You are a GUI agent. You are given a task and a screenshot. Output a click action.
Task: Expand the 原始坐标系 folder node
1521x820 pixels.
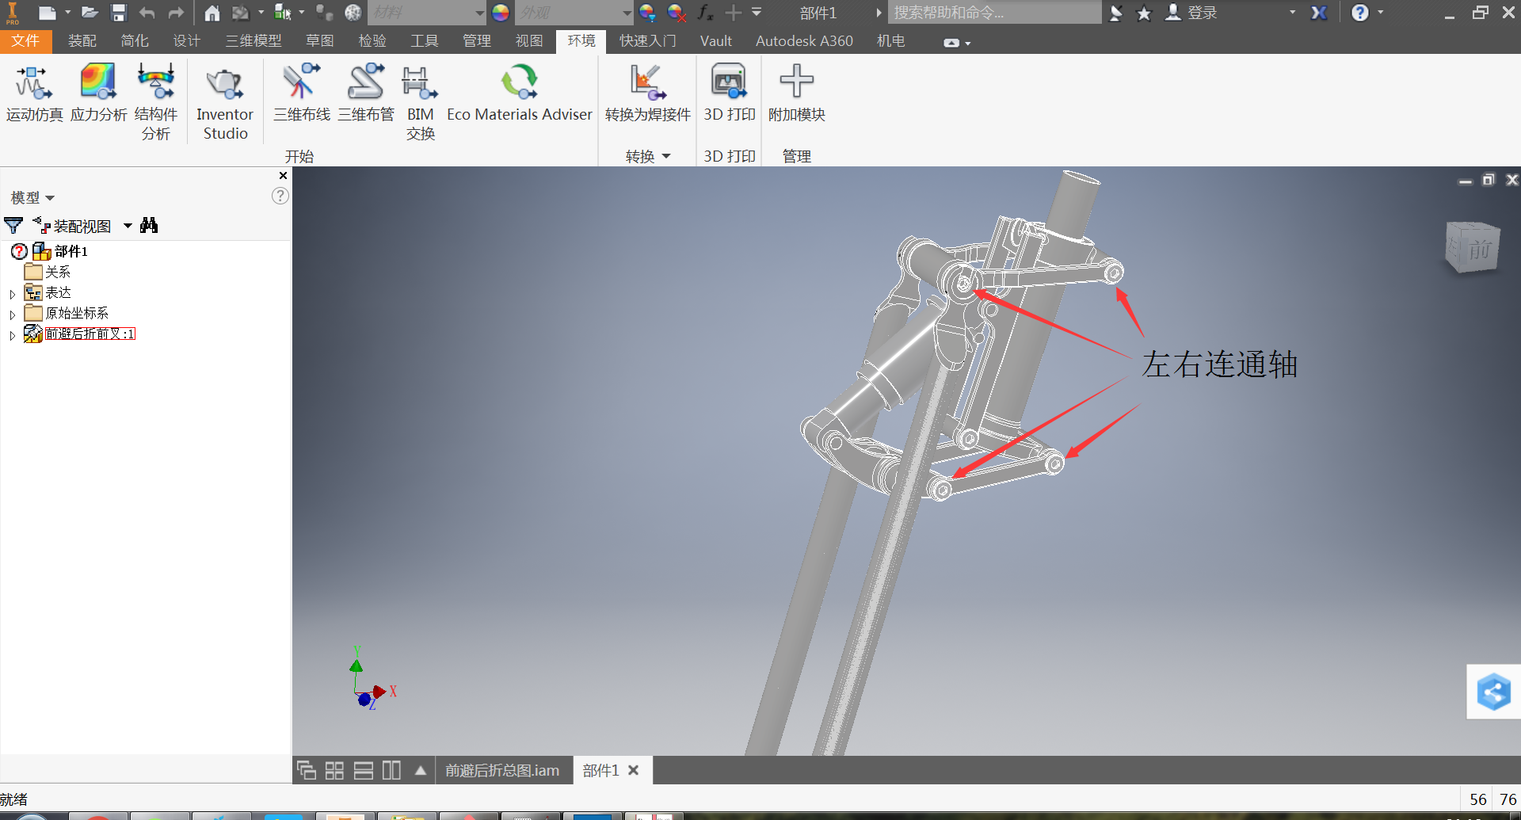click(13, 315)
